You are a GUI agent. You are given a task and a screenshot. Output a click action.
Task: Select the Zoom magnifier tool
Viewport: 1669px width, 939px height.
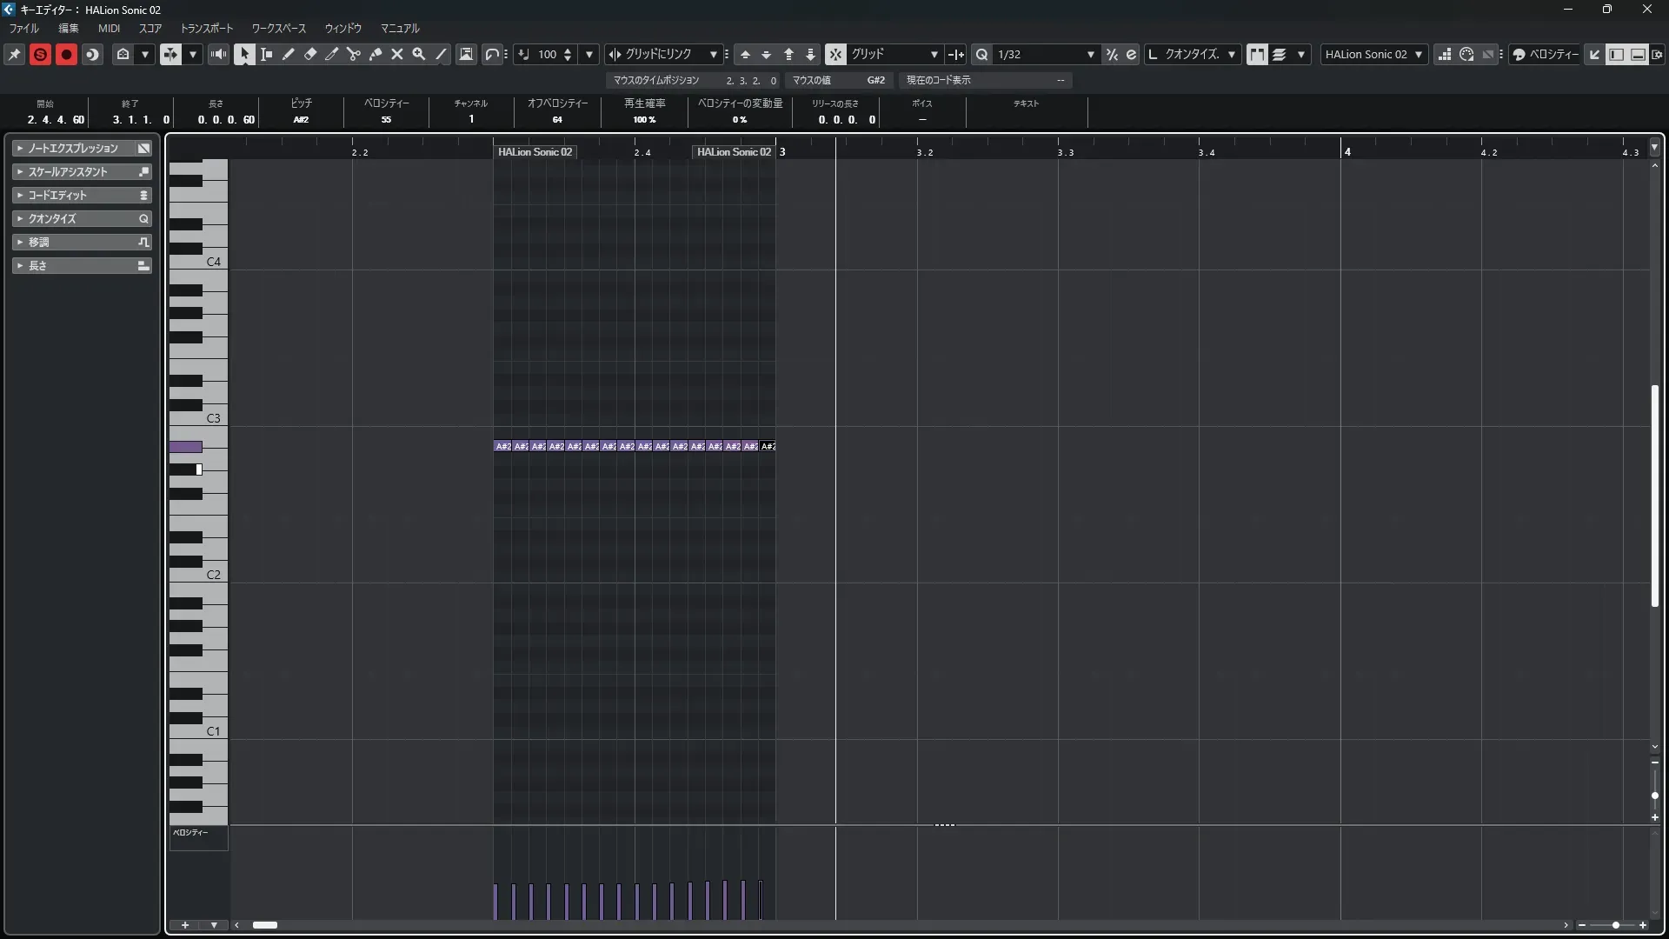(x=419, y=54)
